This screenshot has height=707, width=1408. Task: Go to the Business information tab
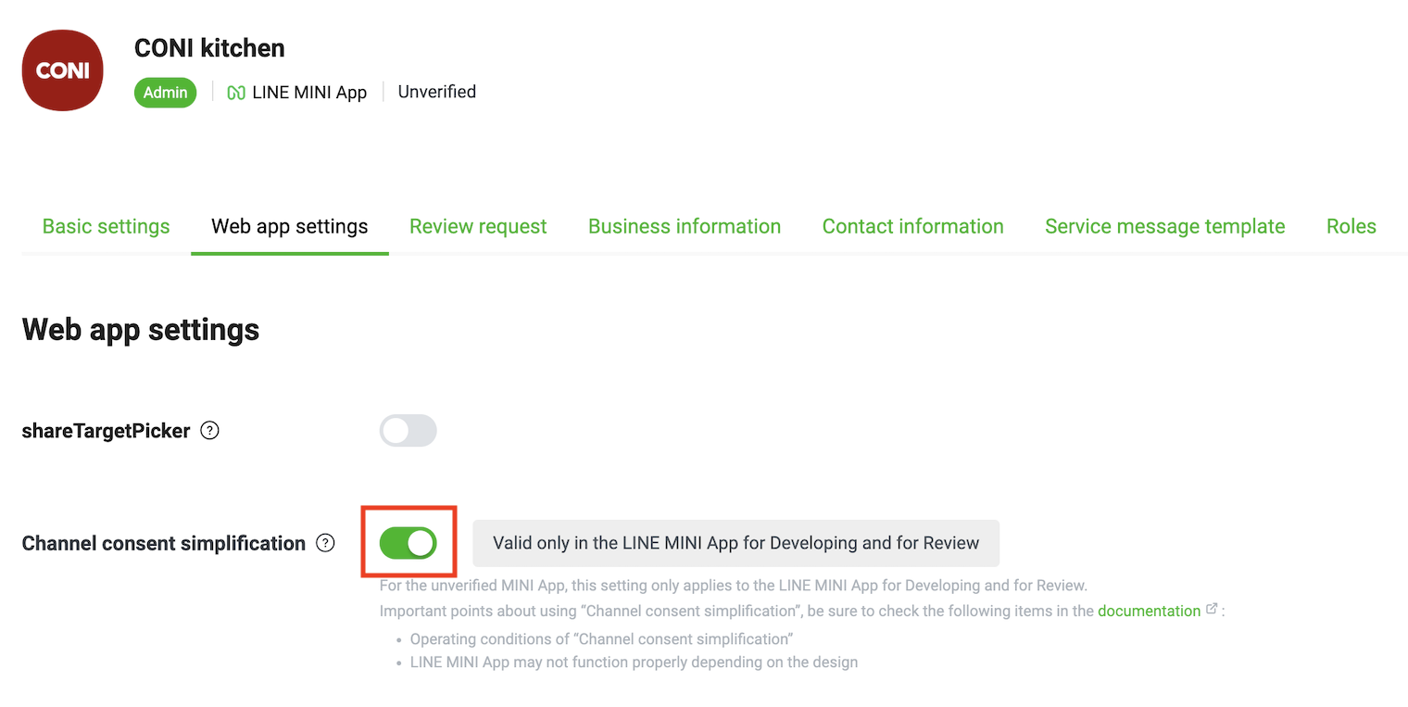[x=685, y=227]
